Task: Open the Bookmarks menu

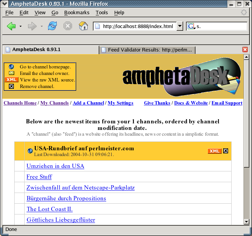Action: [x=77, y=13]
